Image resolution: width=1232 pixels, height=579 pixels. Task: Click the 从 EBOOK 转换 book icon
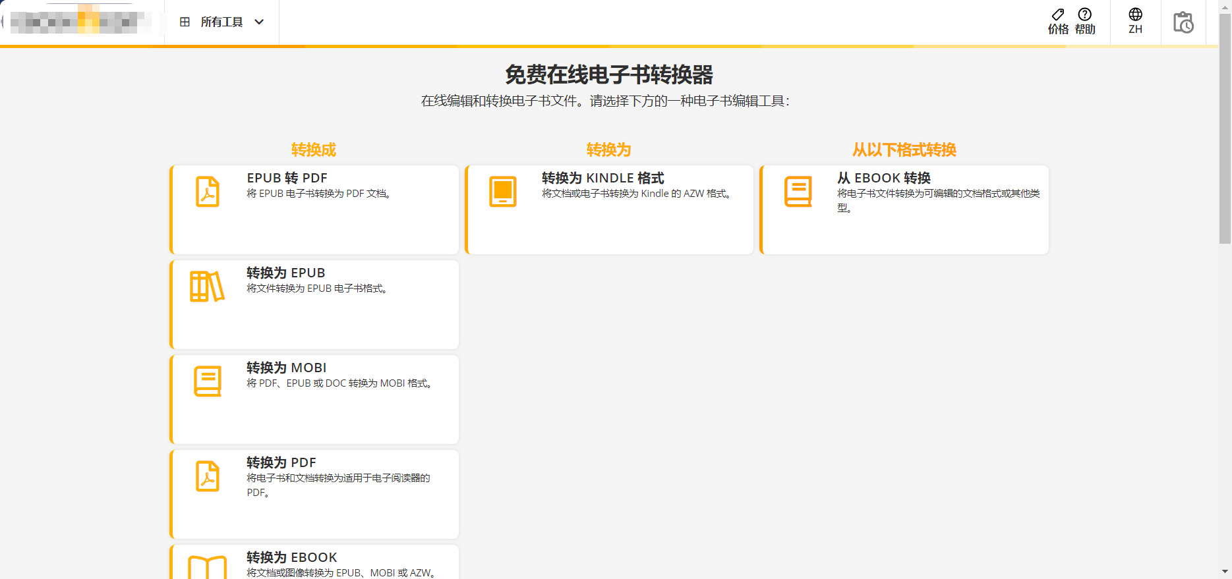click(798, 192)
